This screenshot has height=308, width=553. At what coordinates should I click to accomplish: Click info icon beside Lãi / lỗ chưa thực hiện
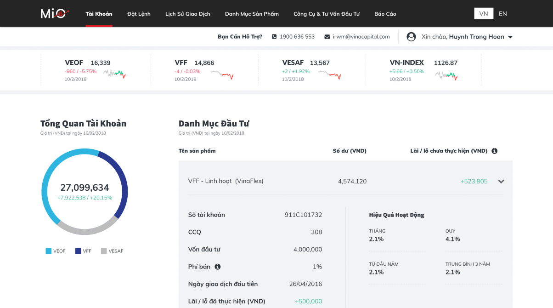coord(494,151)
